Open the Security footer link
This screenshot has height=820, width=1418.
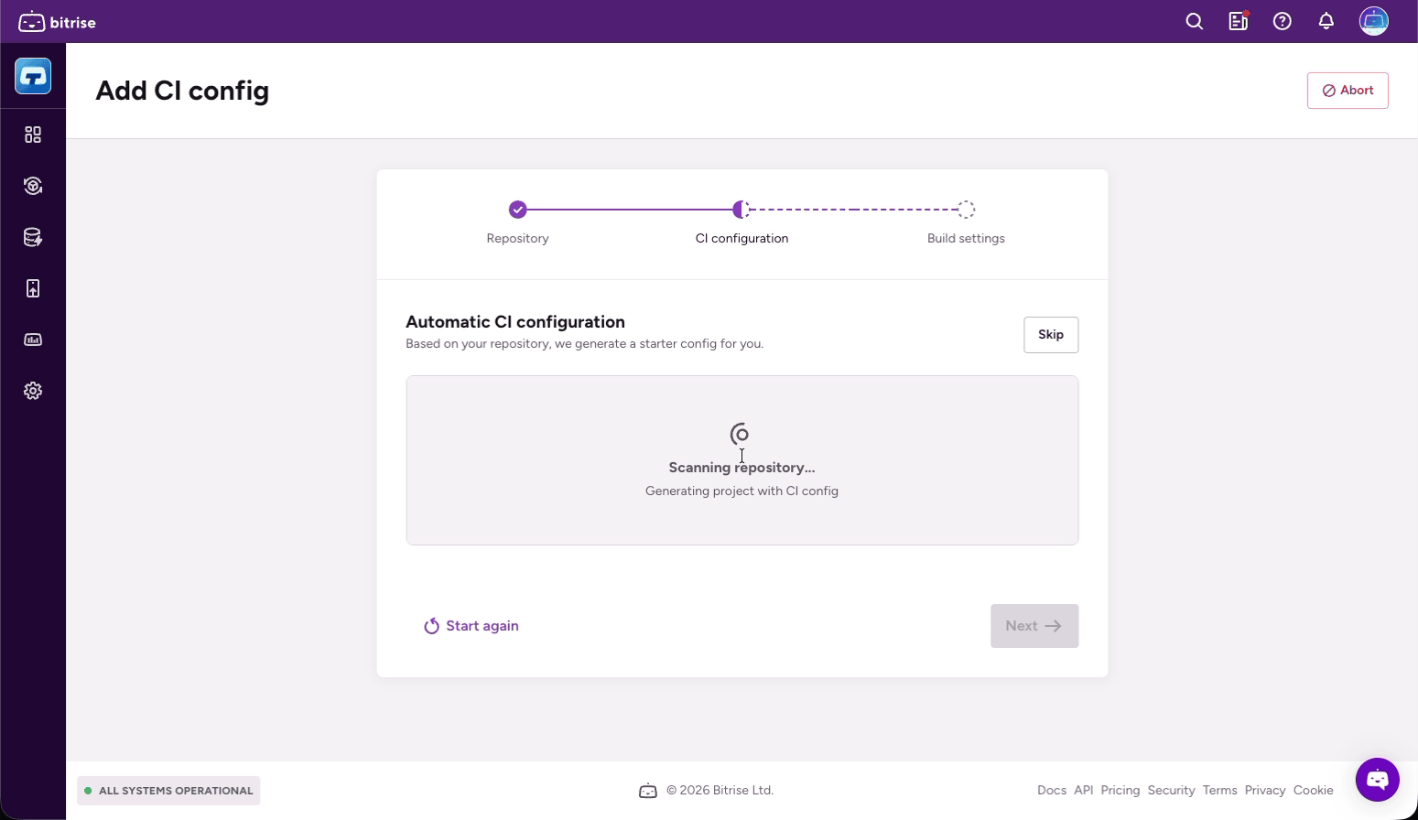1172,791
